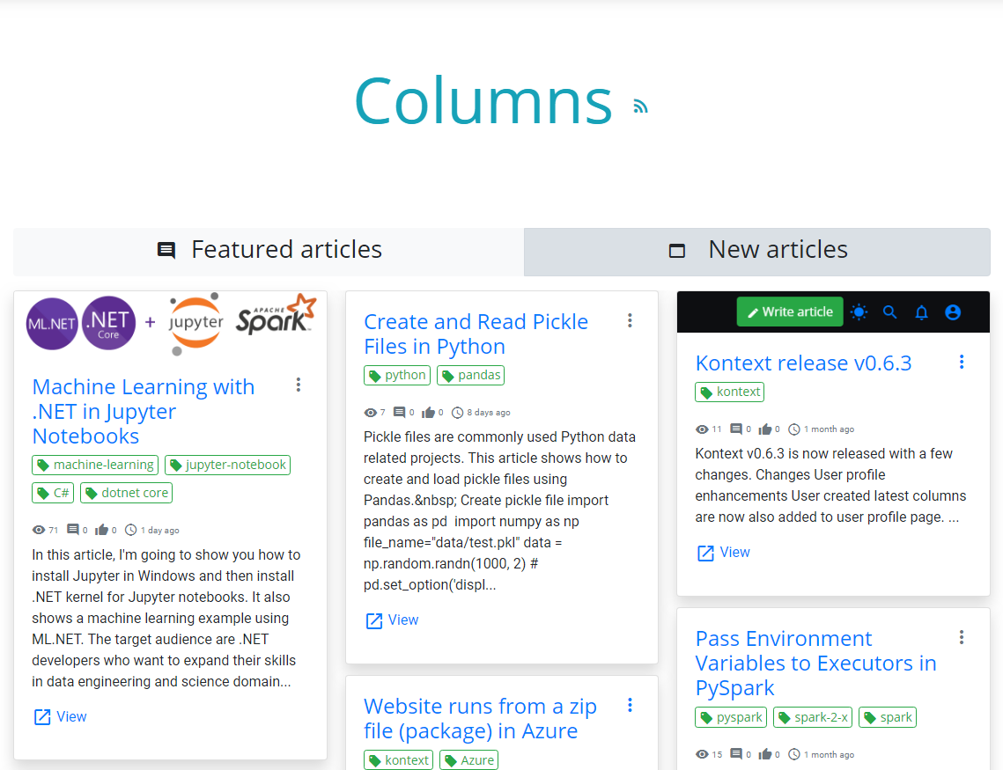Screen dimensions: 1003x770
Task: Click the comments icon on PySpark card
Action: click(736, 754)
